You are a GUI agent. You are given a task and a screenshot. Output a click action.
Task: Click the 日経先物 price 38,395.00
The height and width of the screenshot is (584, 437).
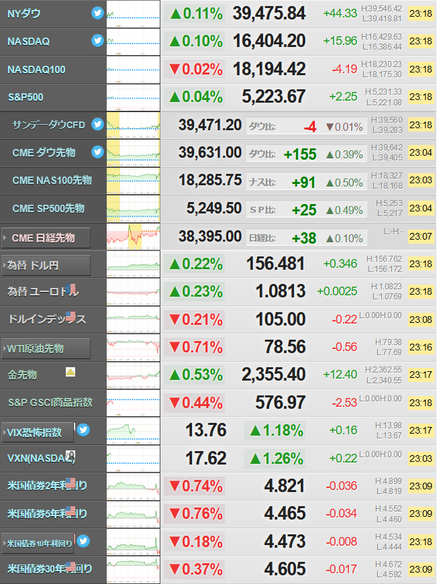(x=210, y=236)
